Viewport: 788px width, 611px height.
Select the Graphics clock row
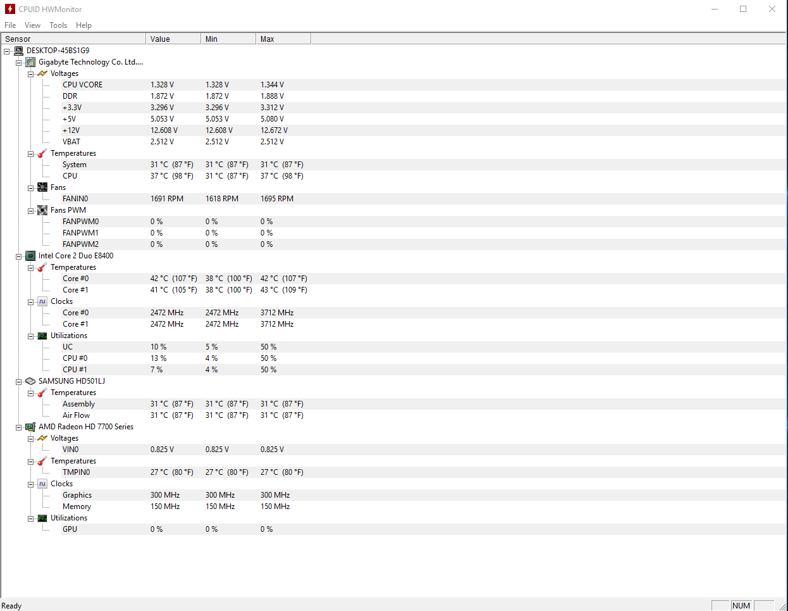click(422, 495)
